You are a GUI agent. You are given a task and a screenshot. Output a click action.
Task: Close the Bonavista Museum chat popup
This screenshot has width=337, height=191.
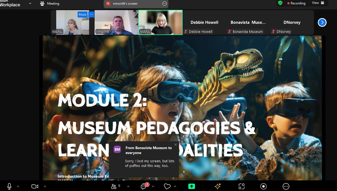click(x=176, y=145)
